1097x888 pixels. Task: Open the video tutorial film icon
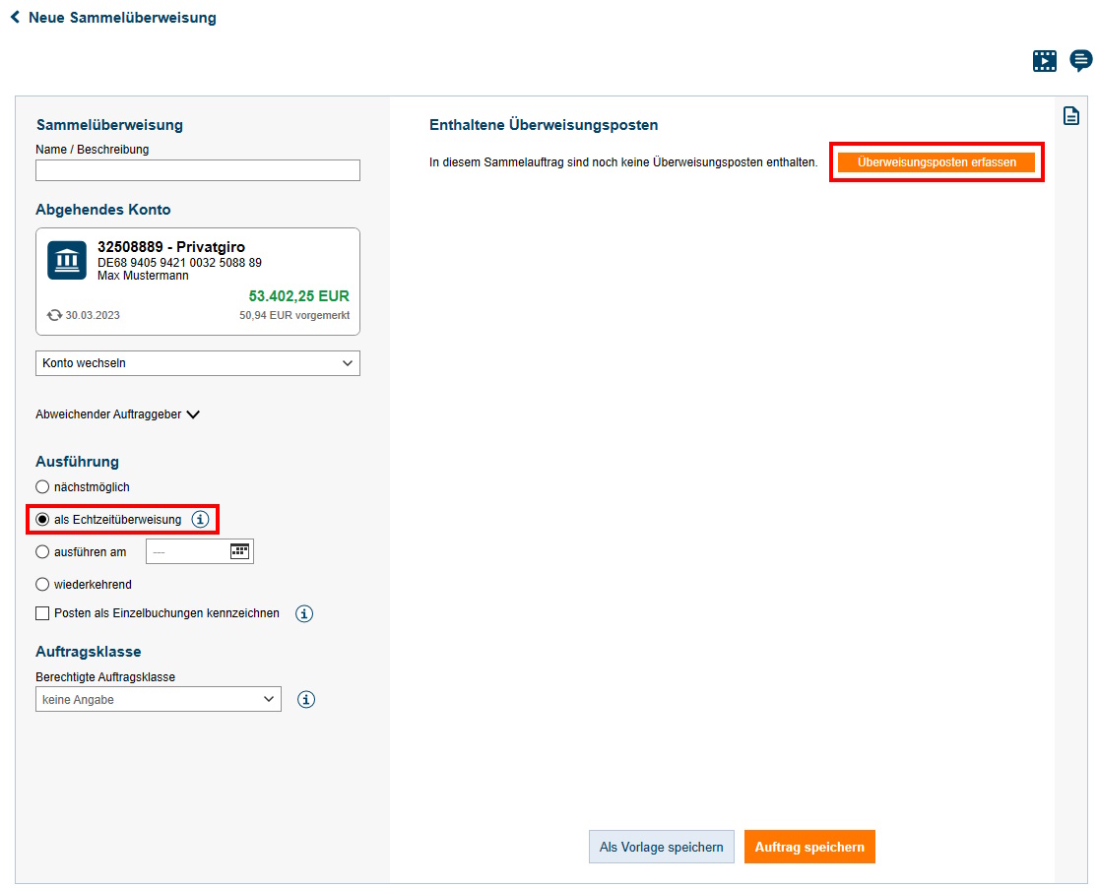1045,61
